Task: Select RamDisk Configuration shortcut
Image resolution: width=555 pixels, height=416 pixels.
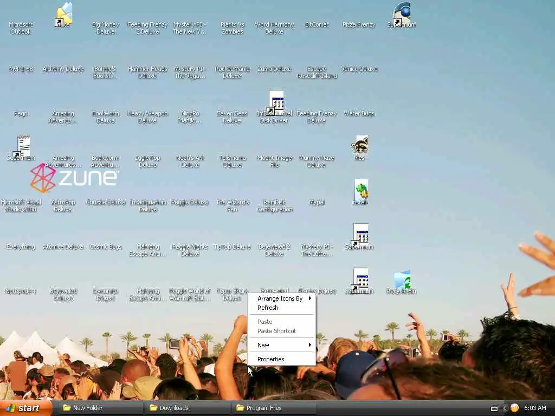Action: (275, 205)
